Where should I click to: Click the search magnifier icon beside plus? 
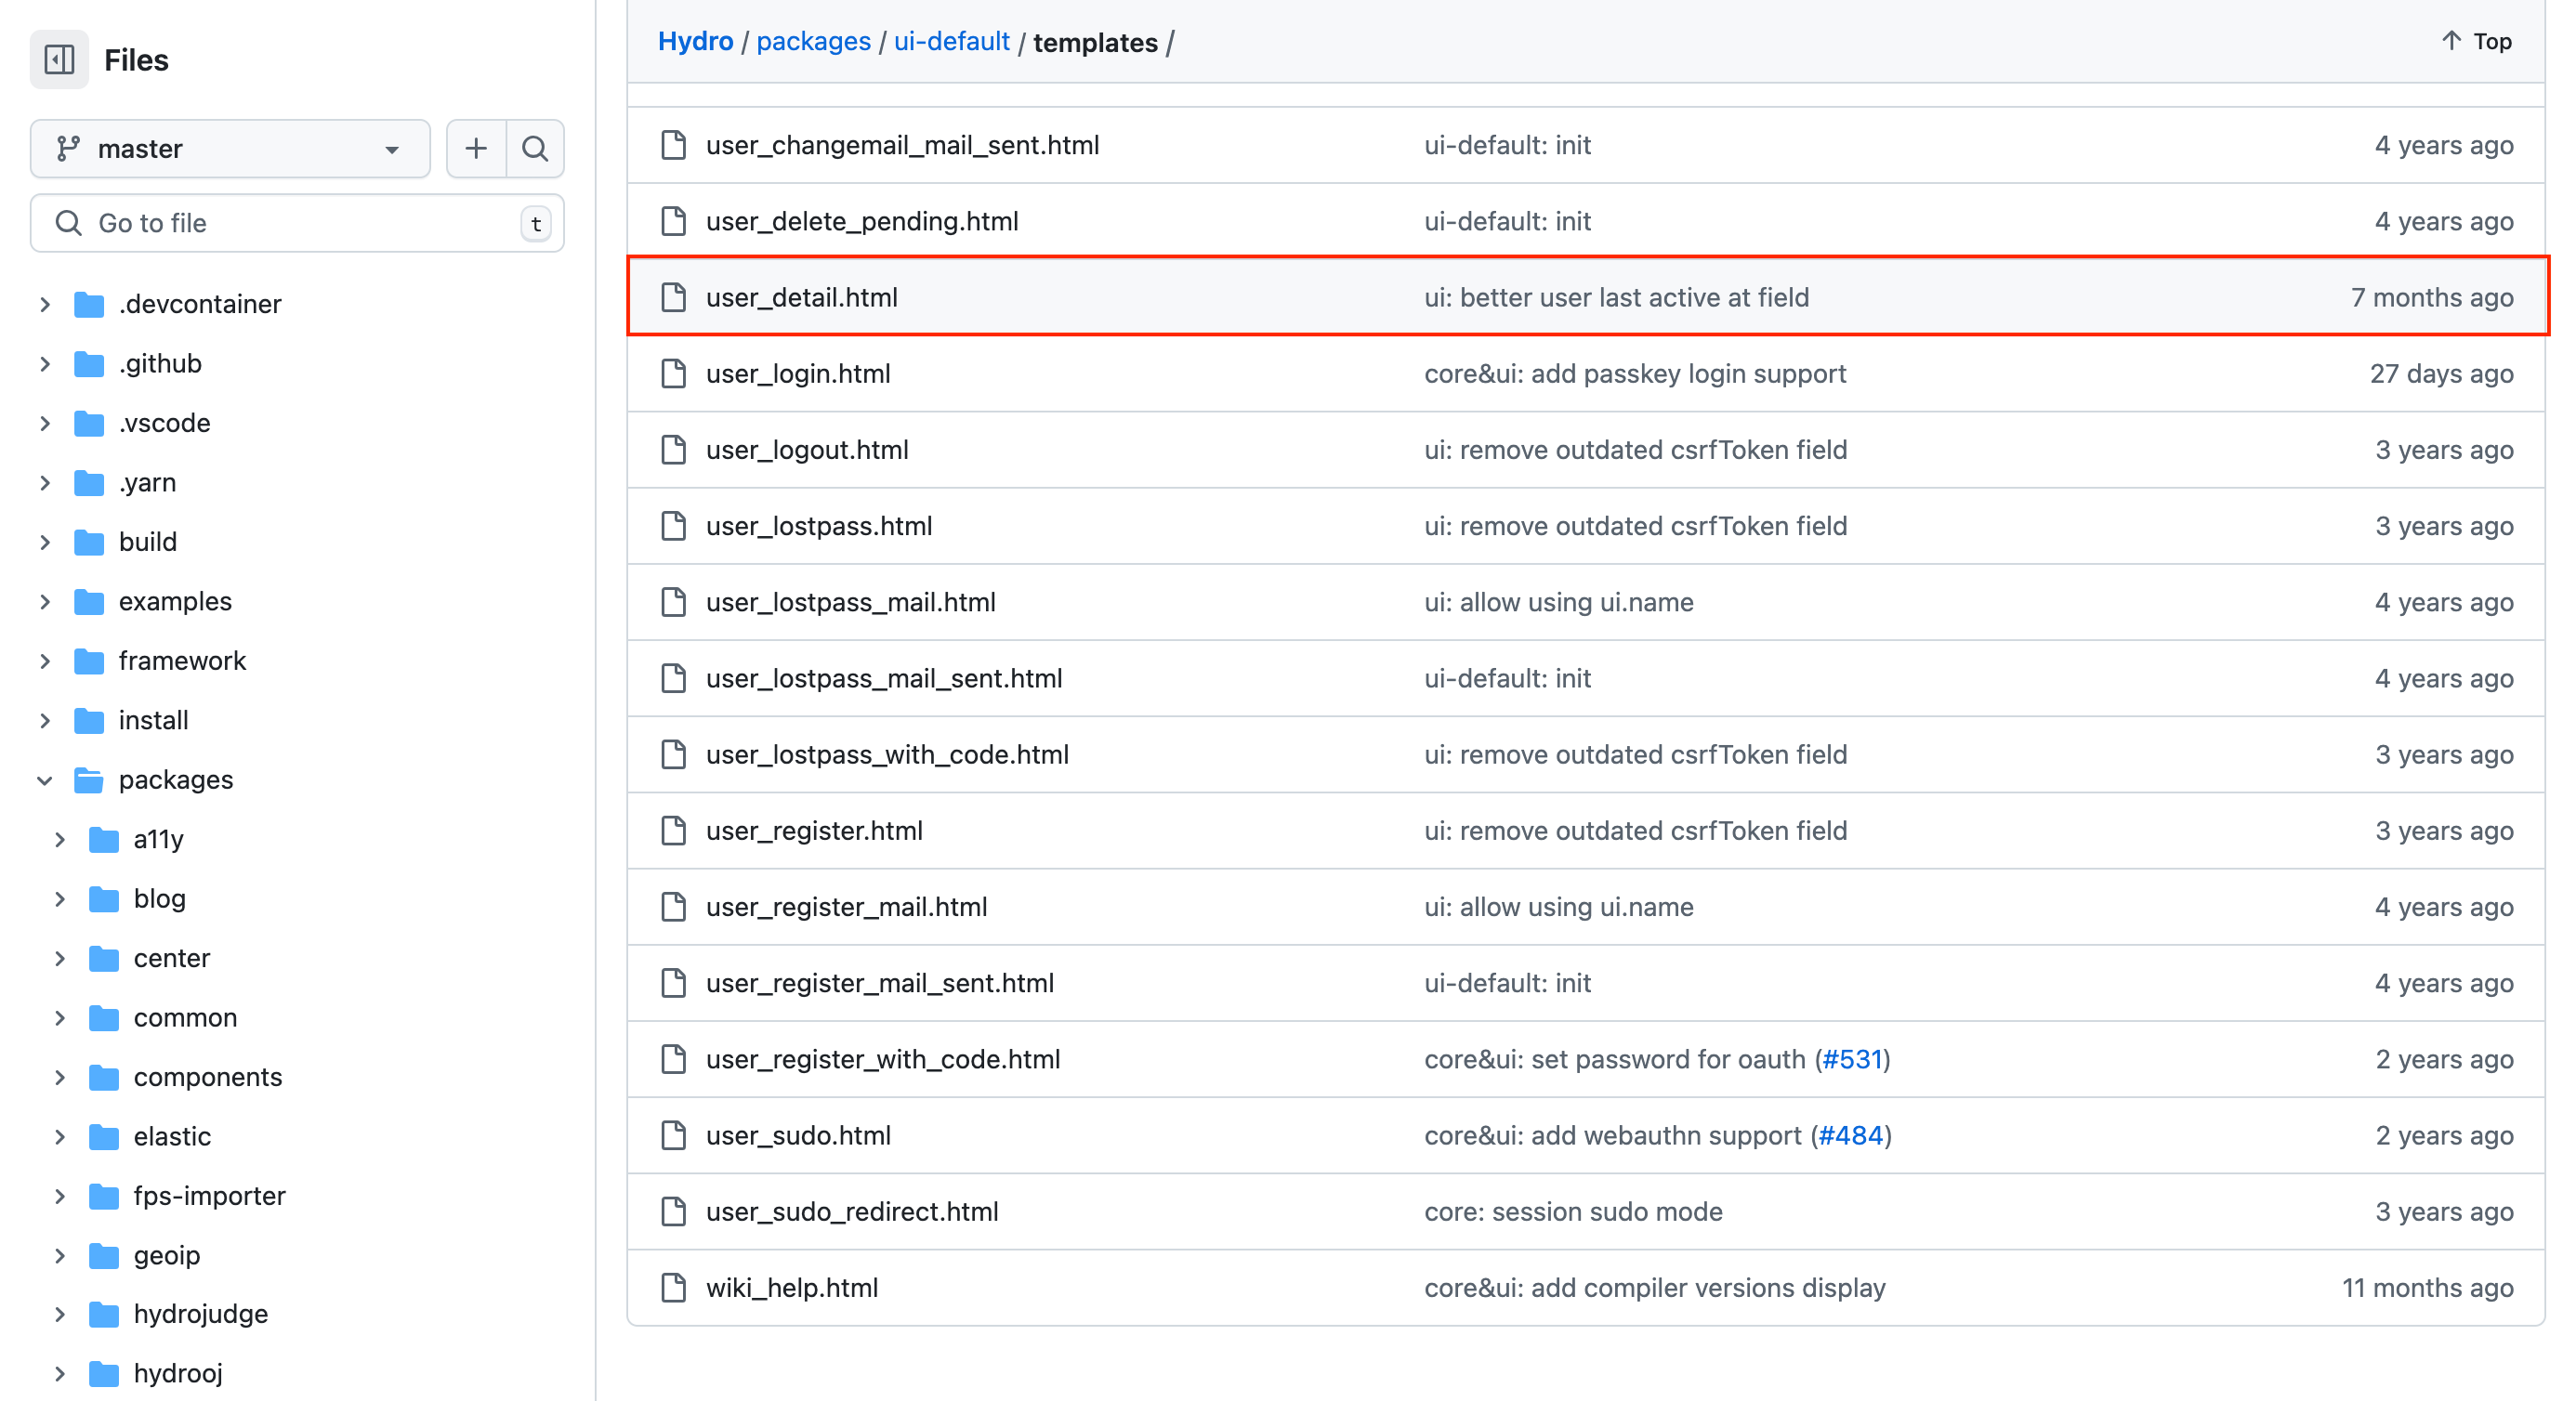[535, 149]
